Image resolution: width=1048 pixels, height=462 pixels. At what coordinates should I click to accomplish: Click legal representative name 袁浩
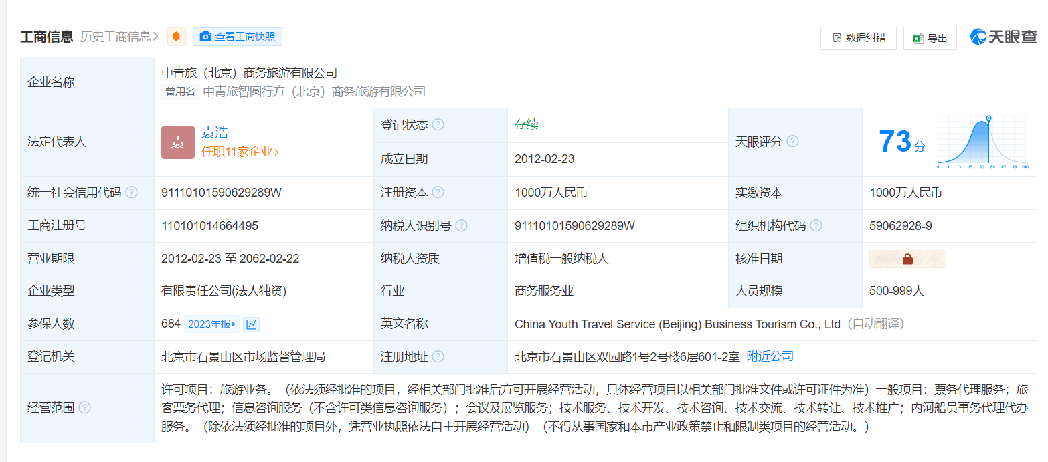[x=215, y=132]
